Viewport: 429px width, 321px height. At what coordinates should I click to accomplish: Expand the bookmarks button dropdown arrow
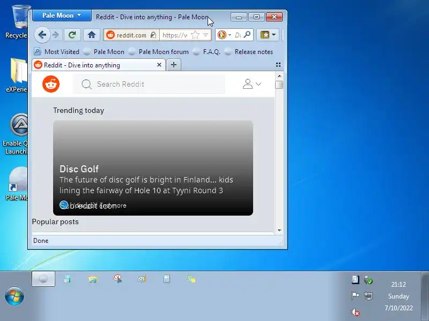point(274,35)
